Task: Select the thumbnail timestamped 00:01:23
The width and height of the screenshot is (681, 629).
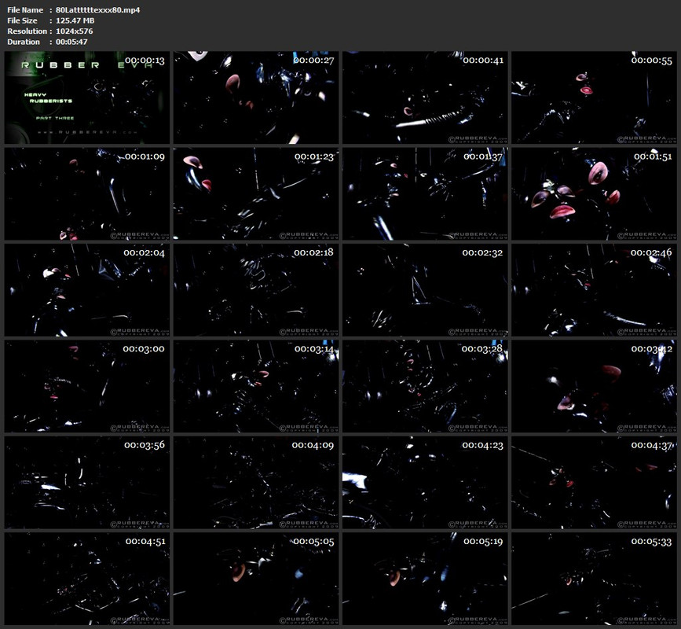Action: click(x=256, y=194)
